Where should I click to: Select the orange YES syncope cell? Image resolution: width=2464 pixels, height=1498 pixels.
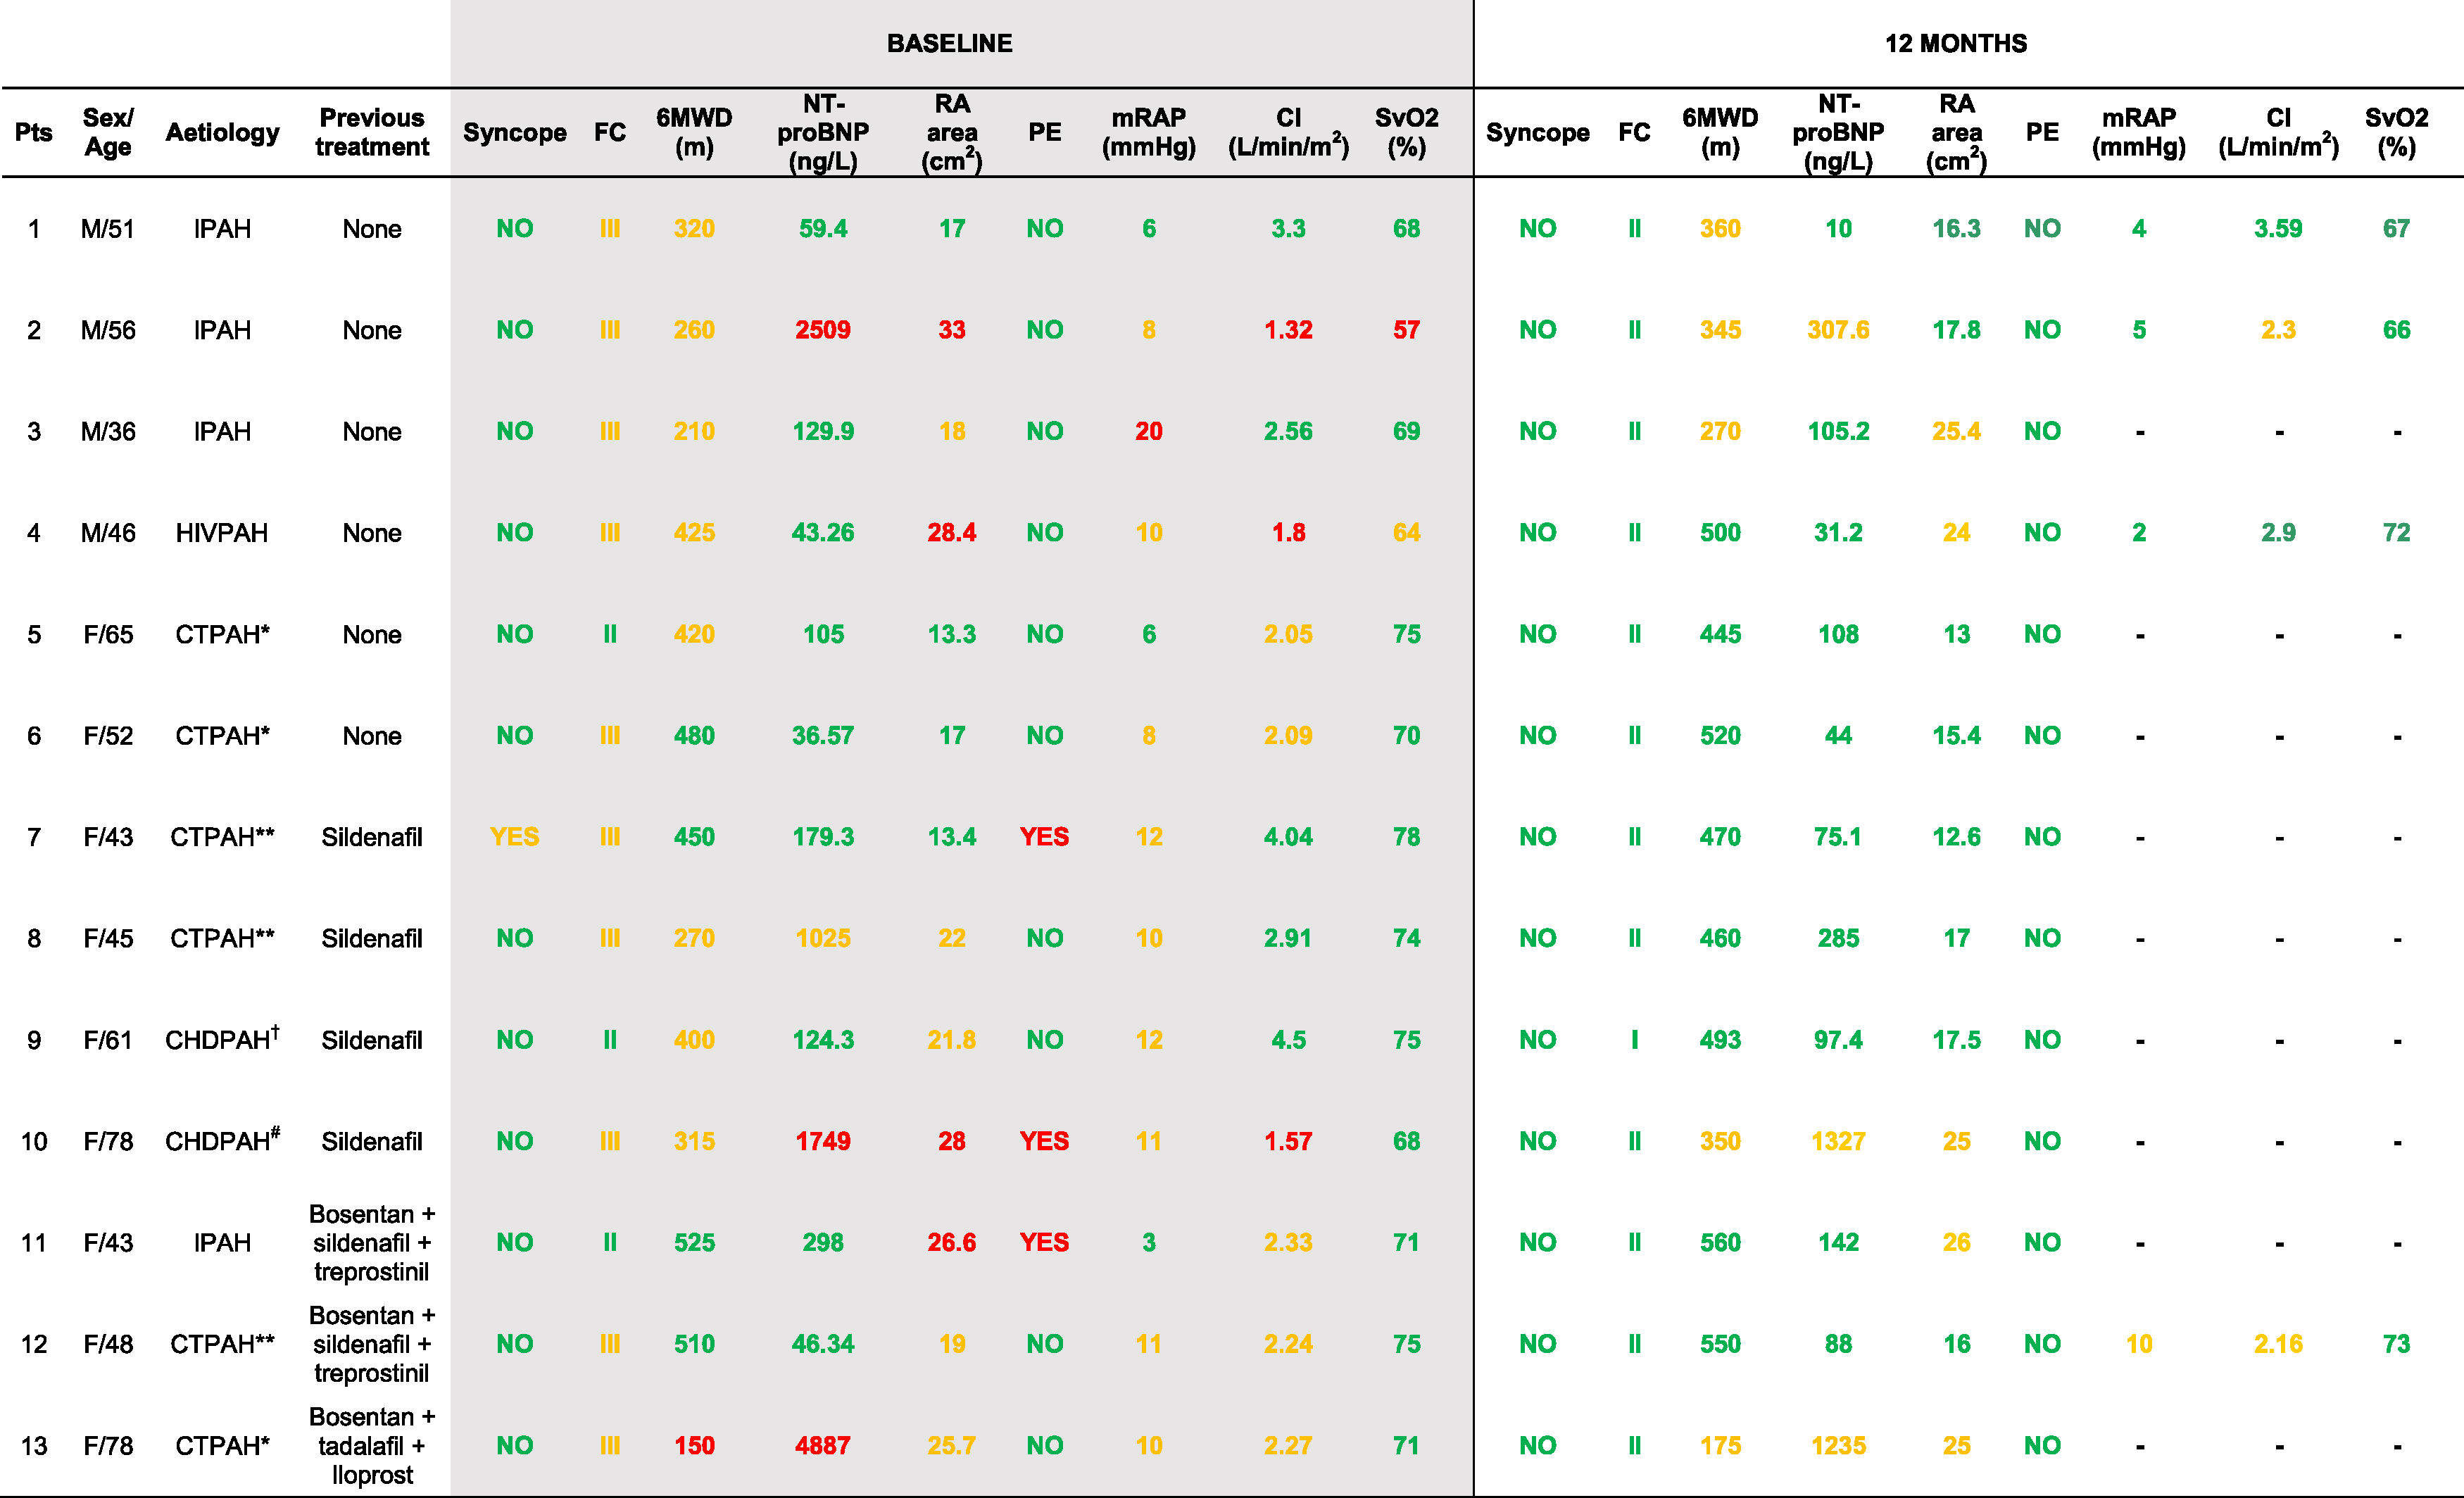[x=514, y=837]
